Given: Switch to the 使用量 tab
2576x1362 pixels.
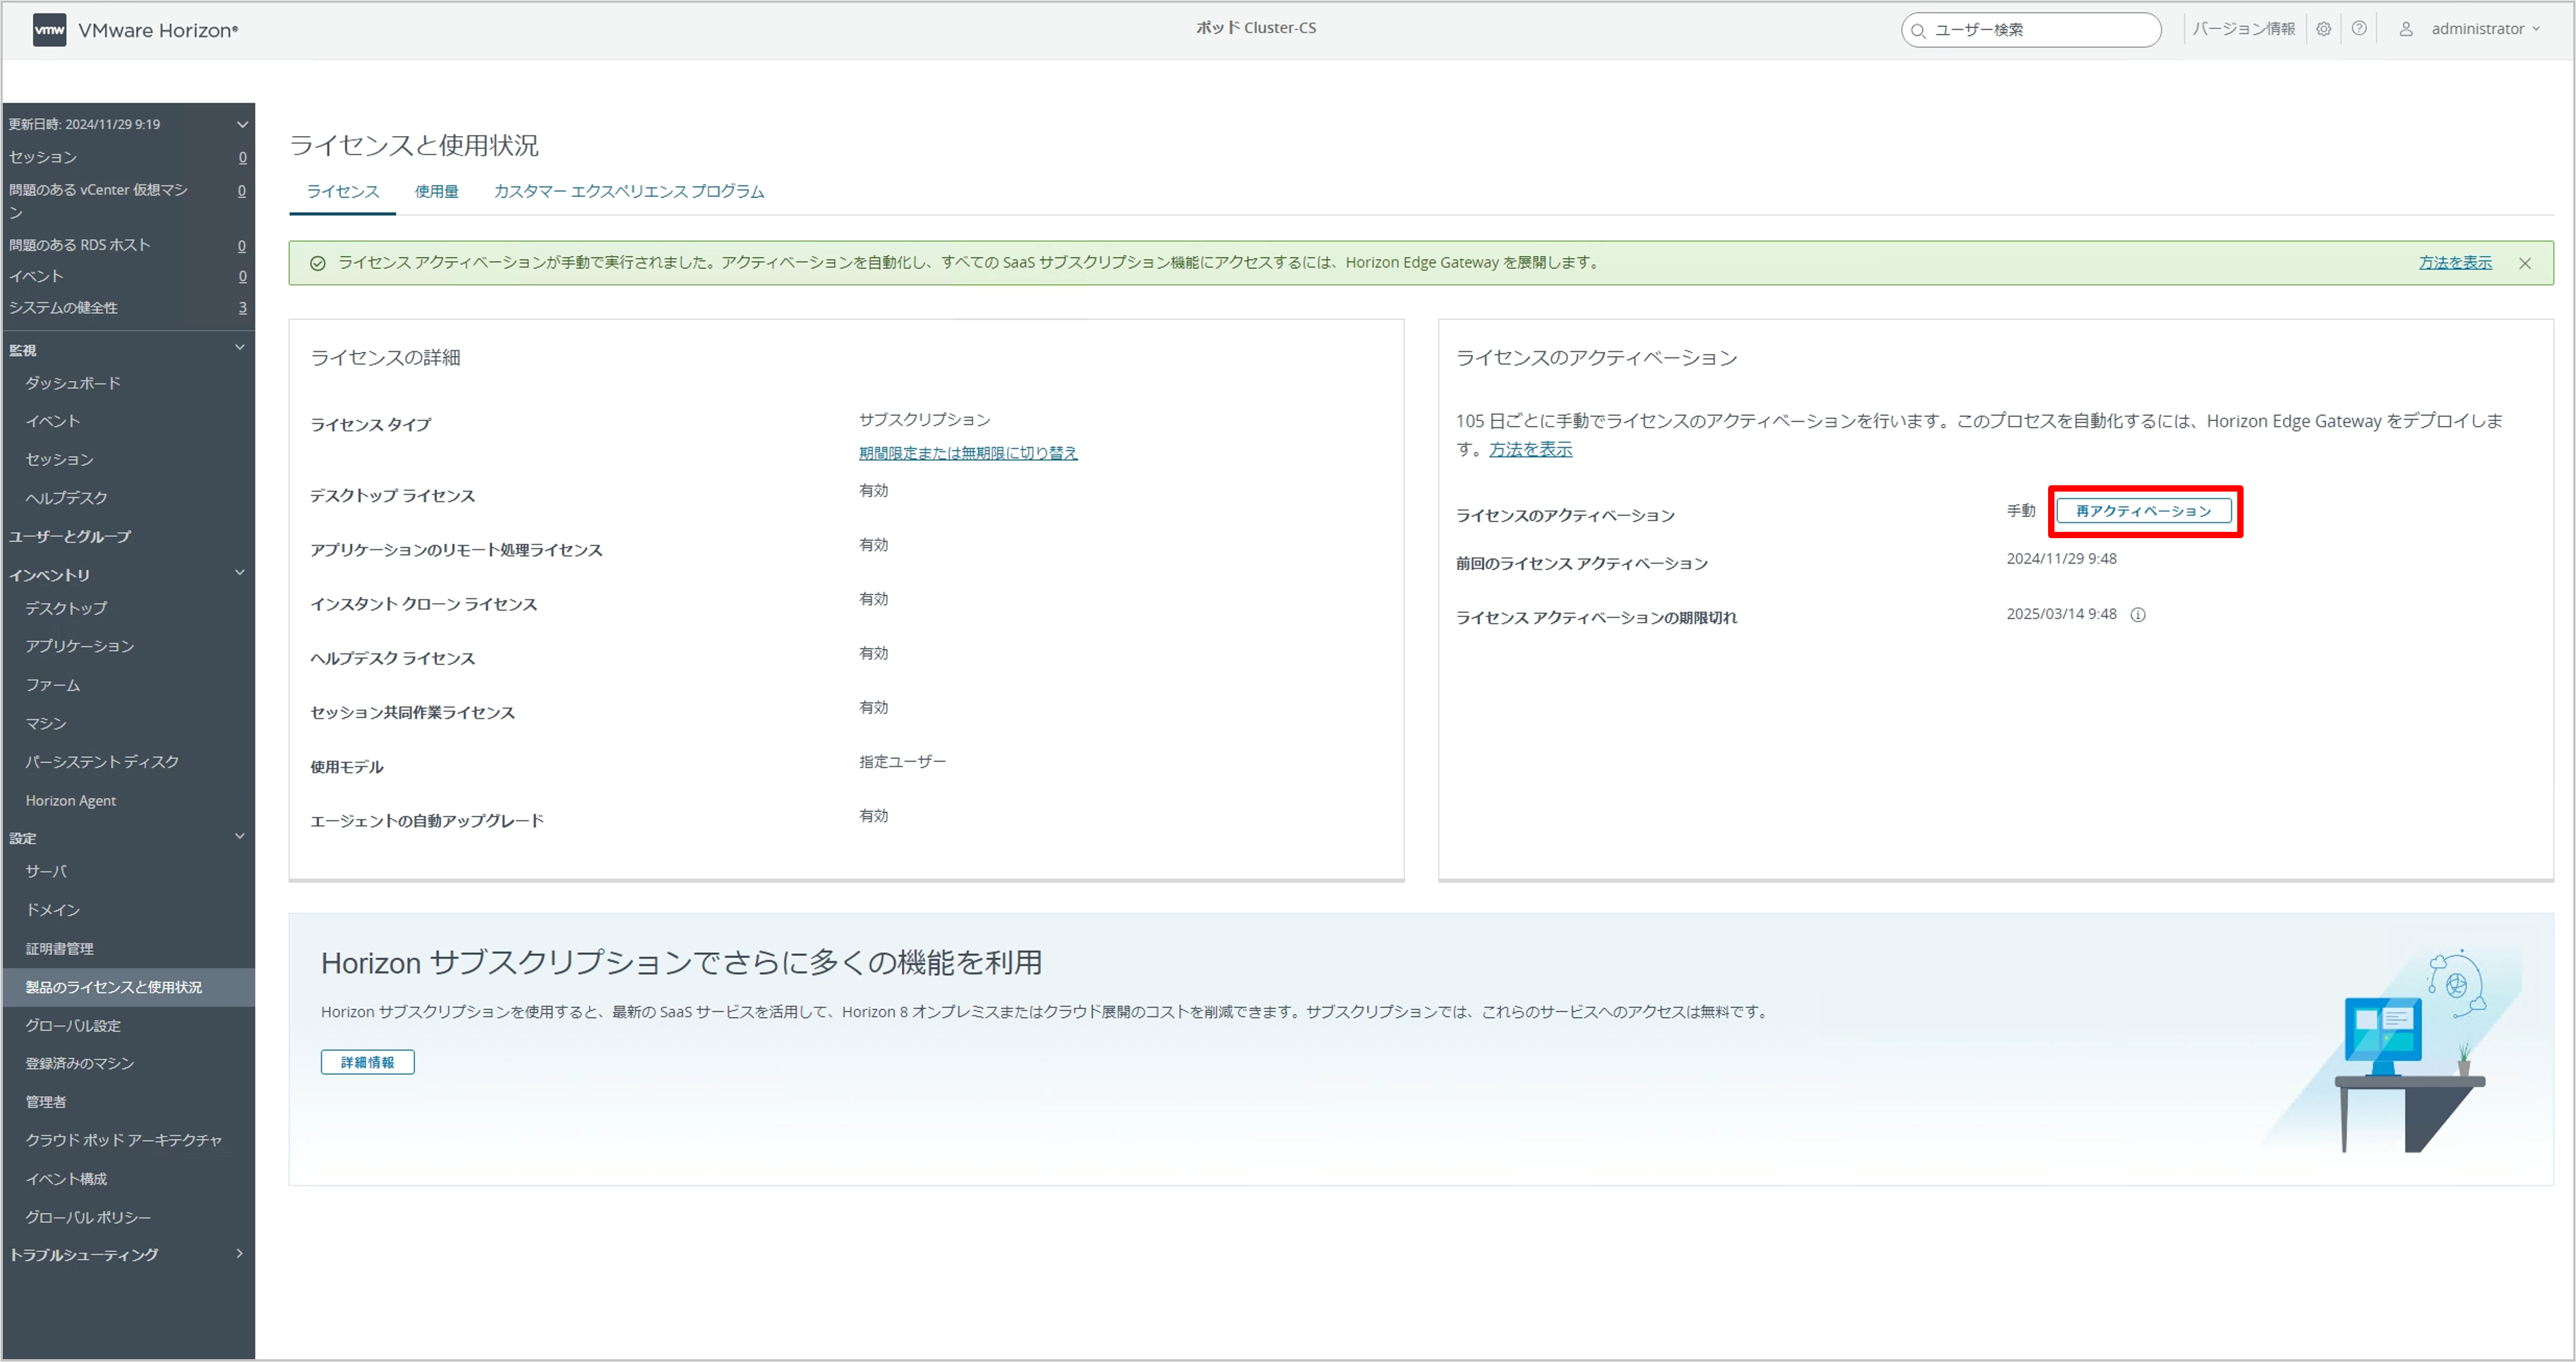Looking at the screenshot, I should (x=437, y=192).
